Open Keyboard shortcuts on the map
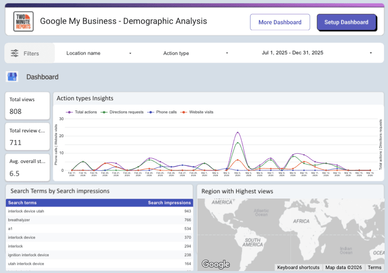 (298, 267)
